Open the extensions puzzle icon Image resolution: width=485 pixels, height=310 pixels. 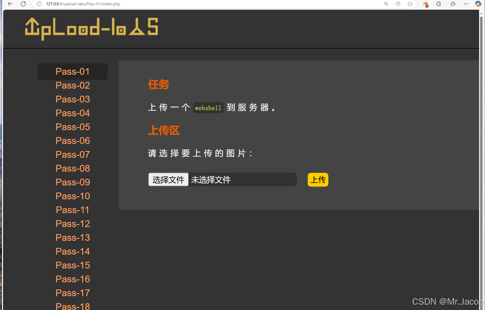point(438,4)
